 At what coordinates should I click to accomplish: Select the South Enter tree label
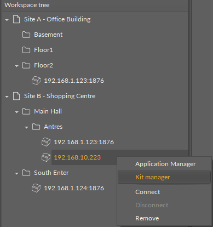click(51, 173)
